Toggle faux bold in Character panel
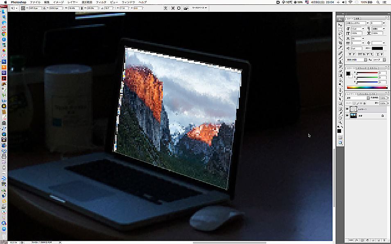Image resolution: width=391 pixels, height=244 pixels. point(350,54)
